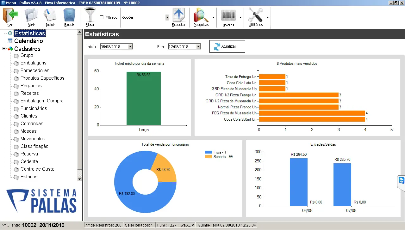Click the orange Suporte - 99 legend swatch

(x=209, y=157)
